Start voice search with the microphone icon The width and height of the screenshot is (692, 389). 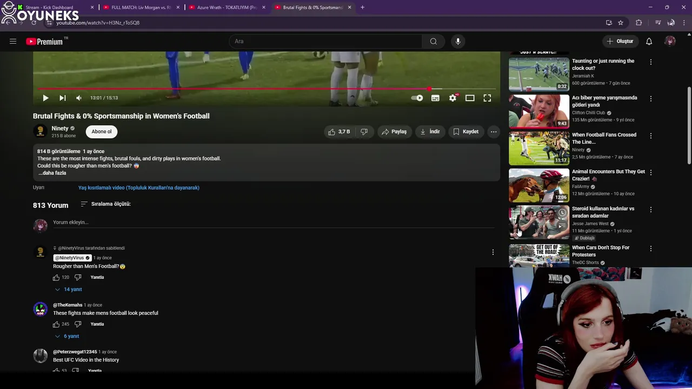pyautogui.click(x=458, y=41)
